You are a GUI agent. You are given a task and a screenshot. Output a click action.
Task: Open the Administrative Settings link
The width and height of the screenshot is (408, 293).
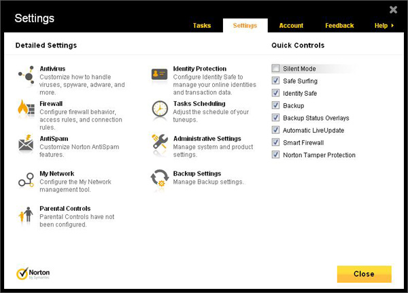[x=207, y=139]
